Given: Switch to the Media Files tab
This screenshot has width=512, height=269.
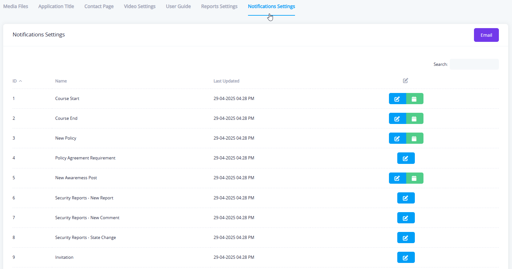Looking at the screenshot, I should [16, 6].
